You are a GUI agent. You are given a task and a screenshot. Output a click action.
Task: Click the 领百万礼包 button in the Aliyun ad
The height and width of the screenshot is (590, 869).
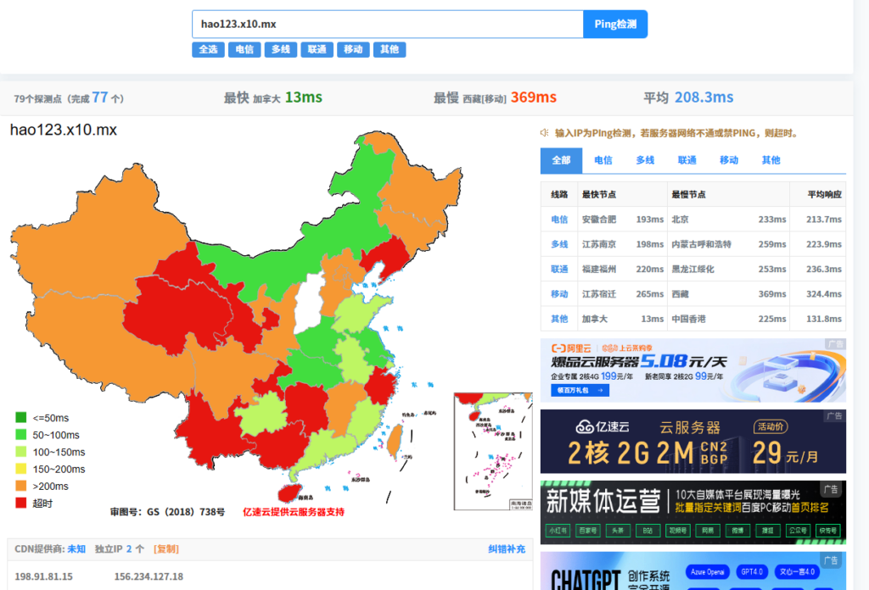point(580,391)
